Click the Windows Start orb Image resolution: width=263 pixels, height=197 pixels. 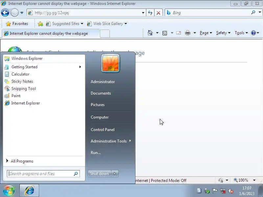click(9, 190)
